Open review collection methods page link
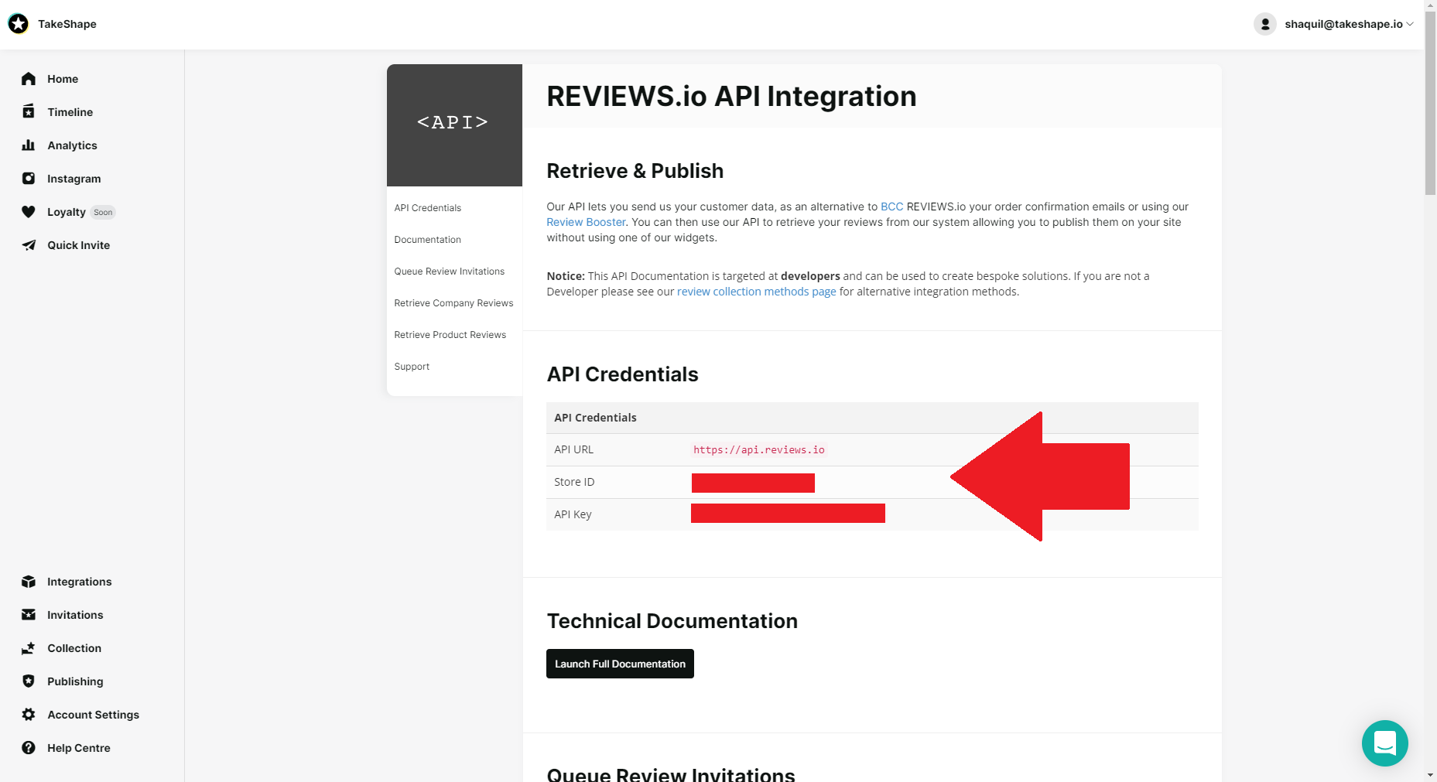Image resolution: width=1437 pixels, height=782 pixels. 756,292
